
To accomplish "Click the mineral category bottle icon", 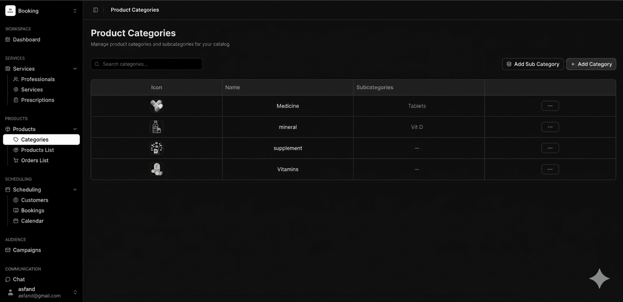I will [156, 127].
